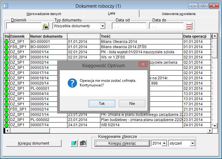Click vertical scrollbar down arrow

(x=215, y=126)
